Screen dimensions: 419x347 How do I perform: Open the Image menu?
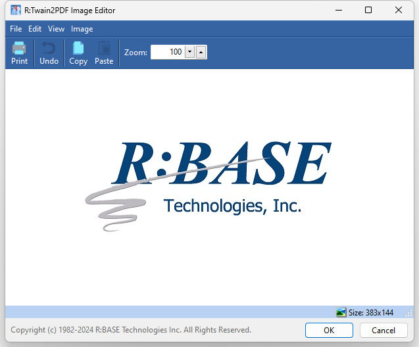pos(82,29)
